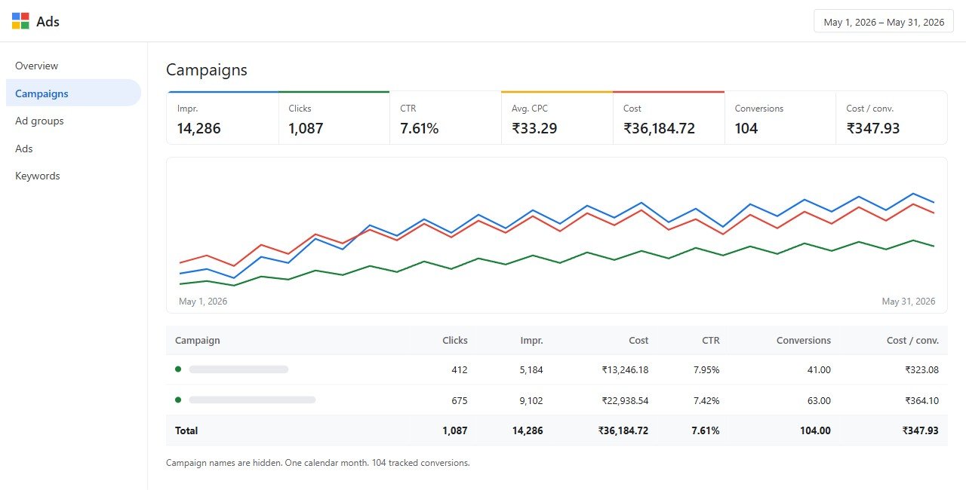
Task: Click the ₹364.10 cost per conversion cell
Action: coord(921,400)
